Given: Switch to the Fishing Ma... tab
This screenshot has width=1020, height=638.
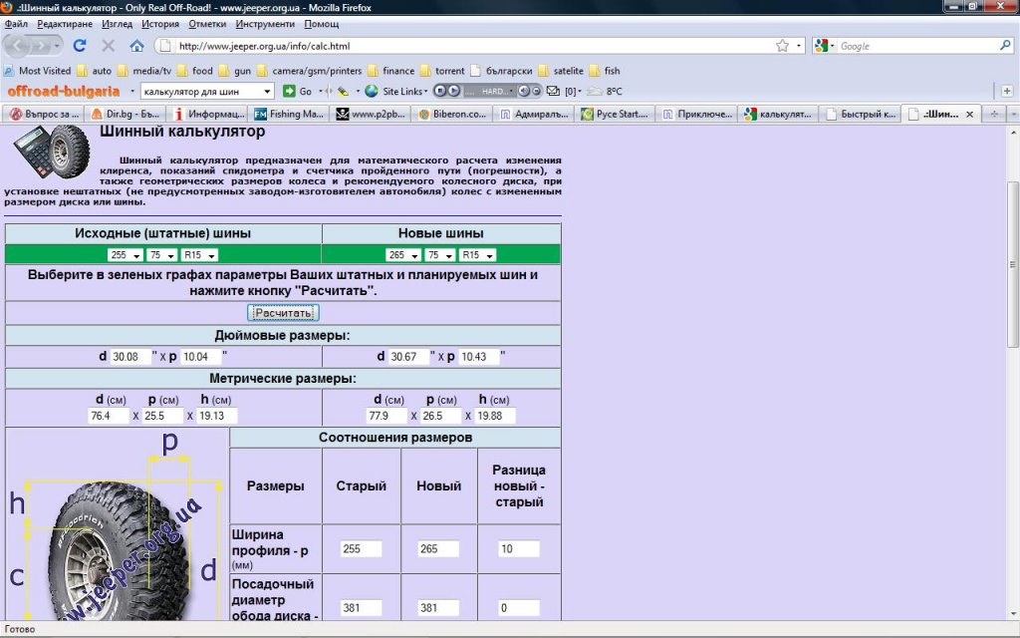Looking at the screenshot, I should click(289, 114).
